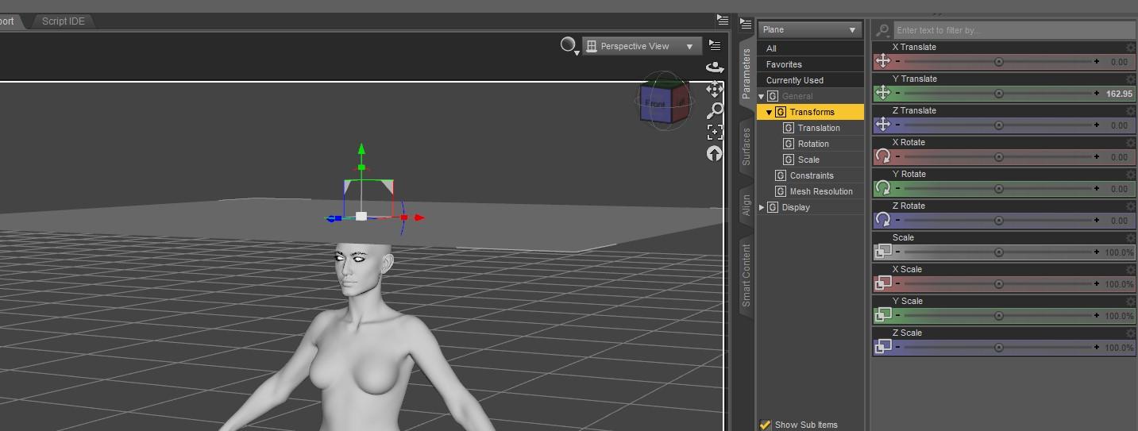This screenshot has width=1138, height=431.
Task: Open the X Translate gear settings
Action: (x=1130, y=48)
